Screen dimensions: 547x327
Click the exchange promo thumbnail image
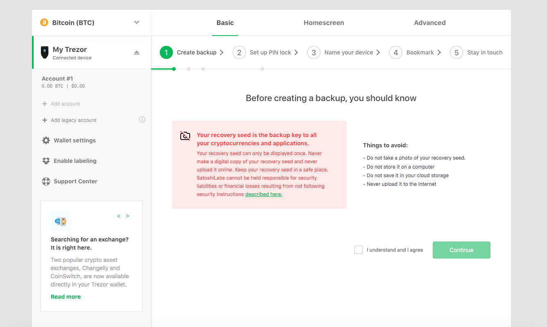coord(61,221)
